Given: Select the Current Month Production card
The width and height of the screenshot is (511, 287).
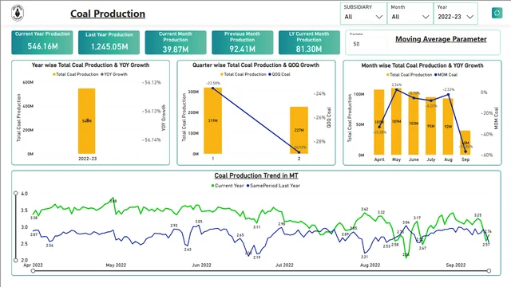Looking at the screenshot, I should click(176, 42).
